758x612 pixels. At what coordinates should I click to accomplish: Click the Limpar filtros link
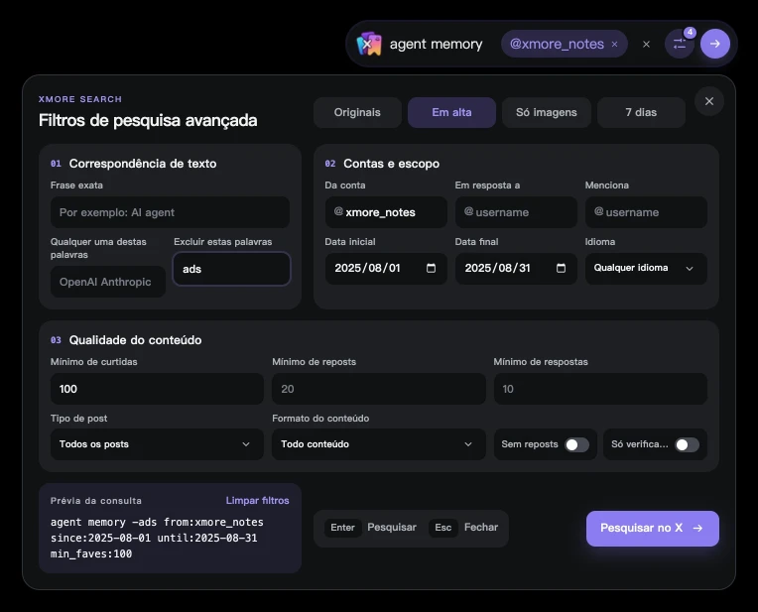coord(257,500)
